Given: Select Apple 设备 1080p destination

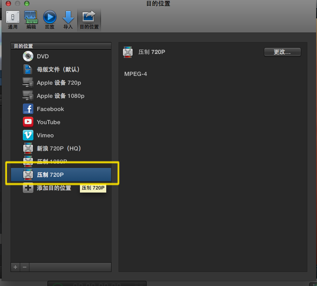Looking at the screenshot, I should tap(60, 96).
